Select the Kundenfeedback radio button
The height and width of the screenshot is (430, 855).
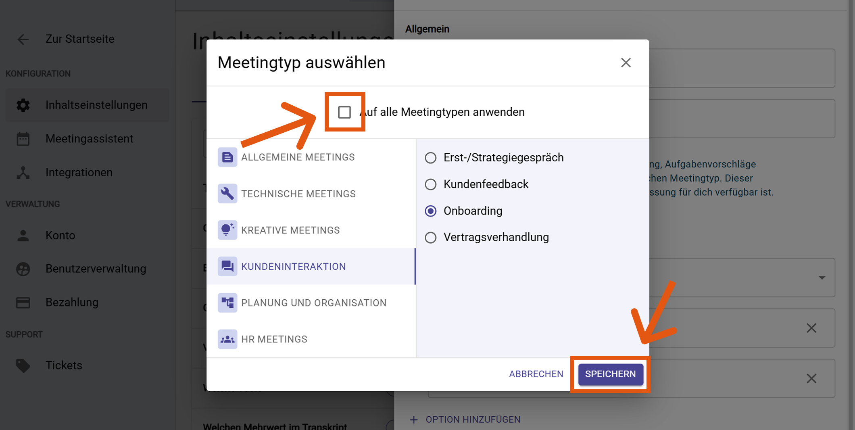tap(431, 184)
